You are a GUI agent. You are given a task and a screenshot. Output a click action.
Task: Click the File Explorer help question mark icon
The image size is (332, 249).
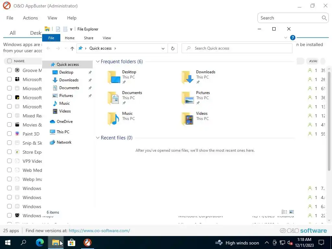(293, 38)
